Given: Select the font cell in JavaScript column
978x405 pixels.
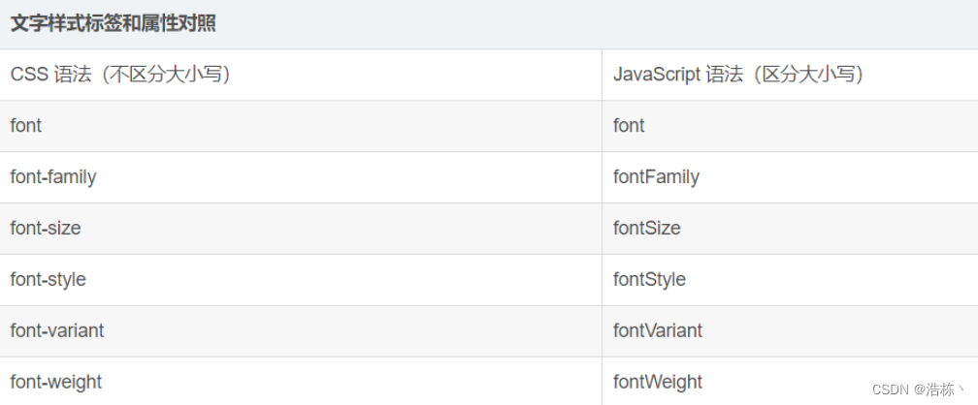Looking at the screenshot, I should point(629,126).
